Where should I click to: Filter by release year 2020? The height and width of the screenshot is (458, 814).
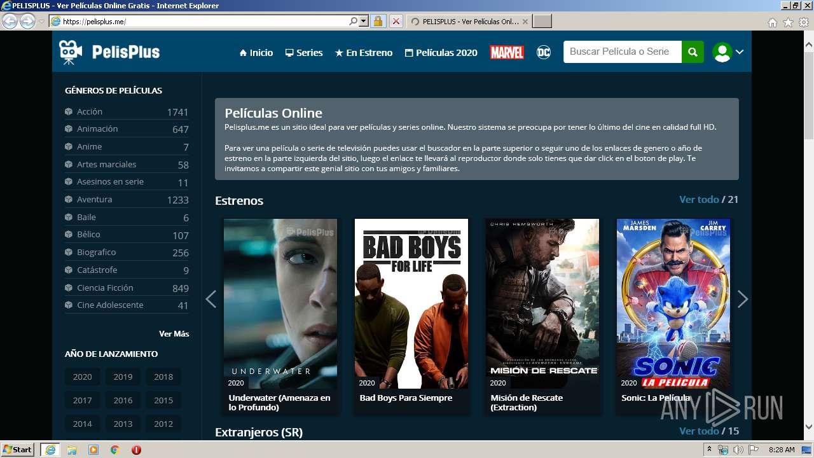(x=82, y=377)
